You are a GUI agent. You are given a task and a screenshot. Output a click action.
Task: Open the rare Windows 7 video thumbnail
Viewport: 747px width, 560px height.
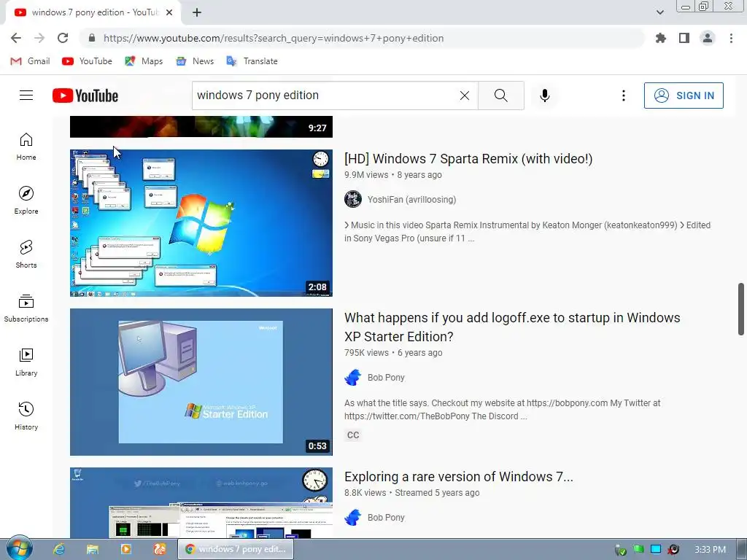(201, 503)
